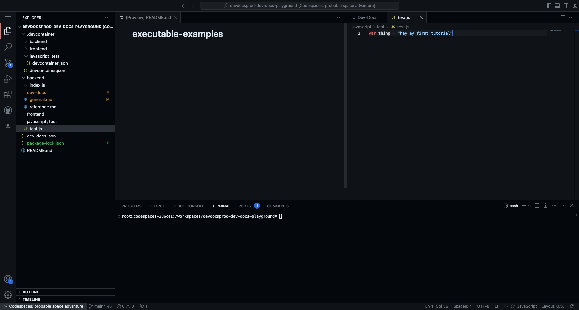Open the GitHub view in activity bar
The height and width of the screenshot is (310, 579).
(x=8, y=110)
